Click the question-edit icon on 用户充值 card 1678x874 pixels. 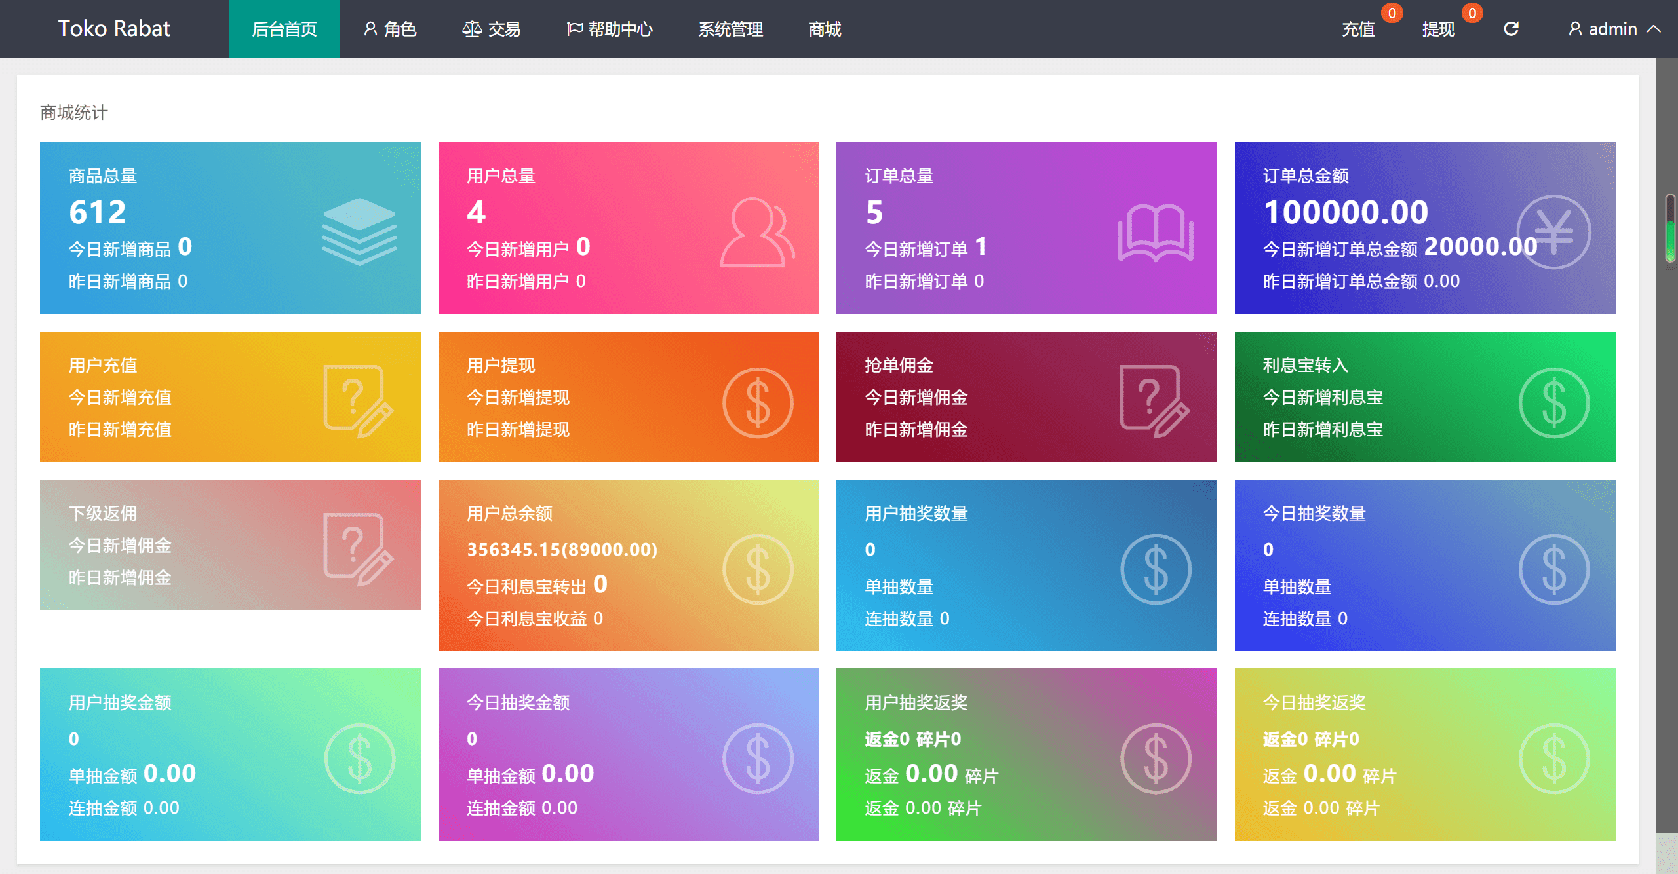(x=358, y=400)
